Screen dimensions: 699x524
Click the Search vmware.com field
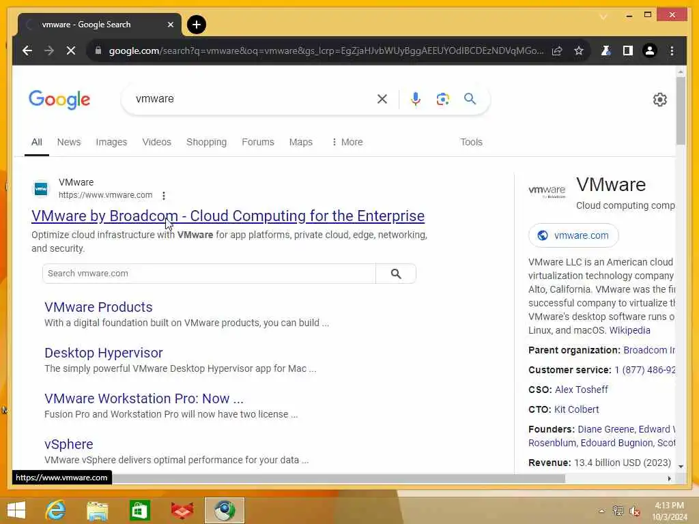tap(209, 274)
